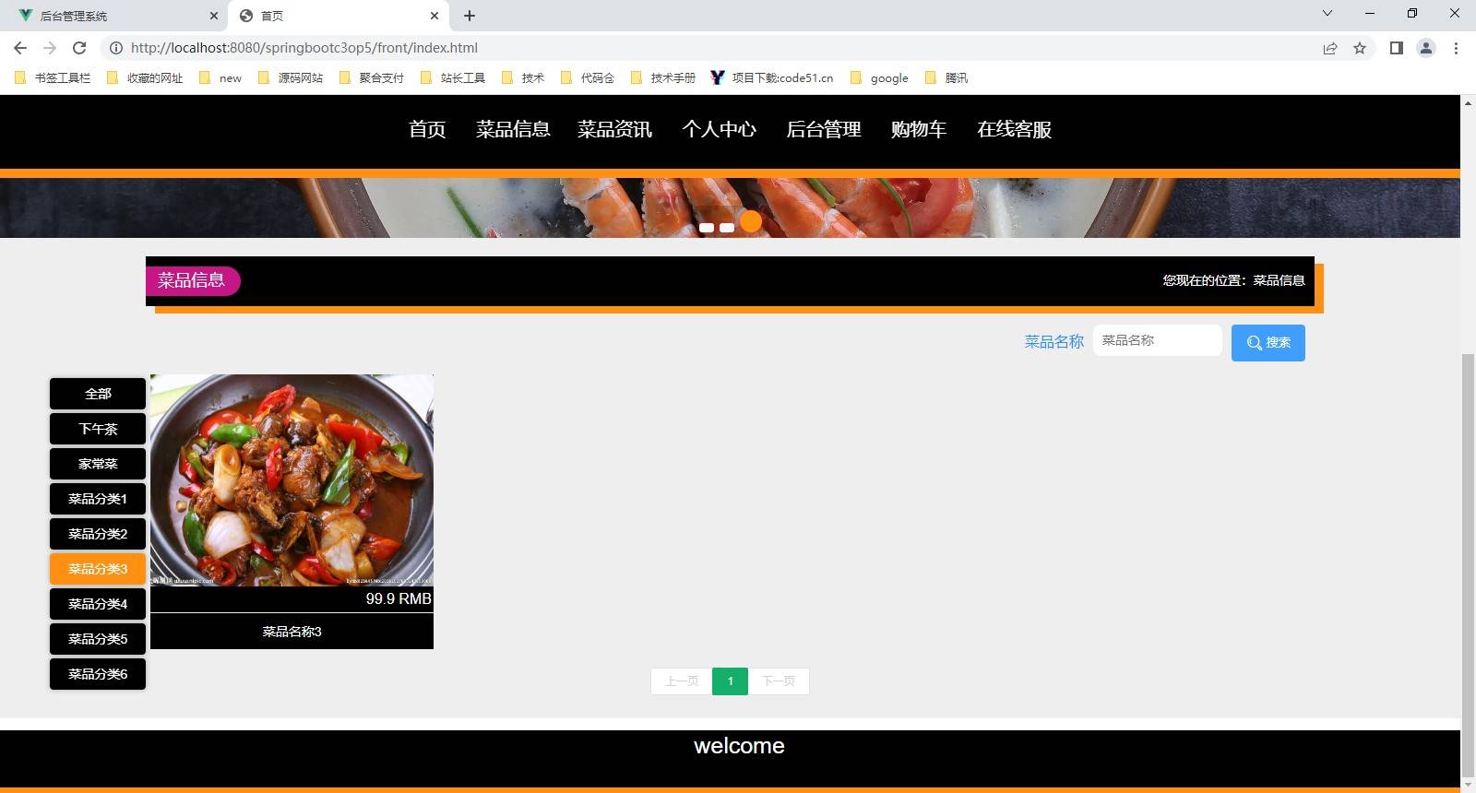Open the new bookmark folder

(220, 78)
